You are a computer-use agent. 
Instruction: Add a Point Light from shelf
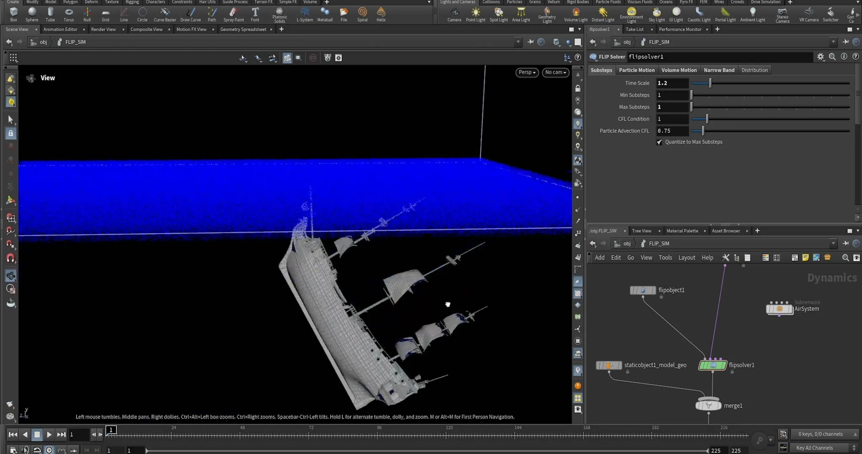(475, 14)
